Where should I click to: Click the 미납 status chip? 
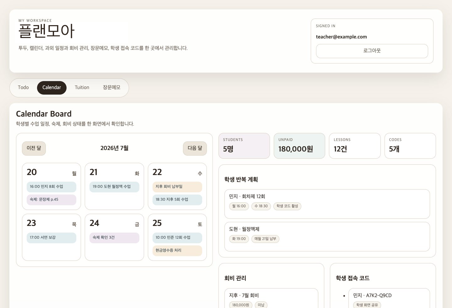(x=261, y=305)
